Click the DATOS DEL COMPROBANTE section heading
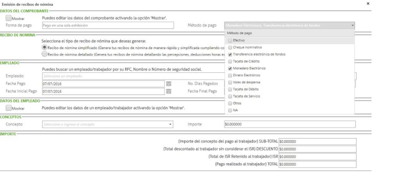The height and width of the screenshot is (190, 396). tap(24, 11)
